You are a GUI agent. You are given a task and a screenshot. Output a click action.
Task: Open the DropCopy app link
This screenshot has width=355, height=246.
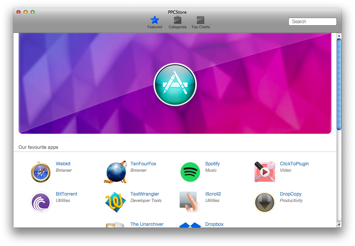[291, 194]
